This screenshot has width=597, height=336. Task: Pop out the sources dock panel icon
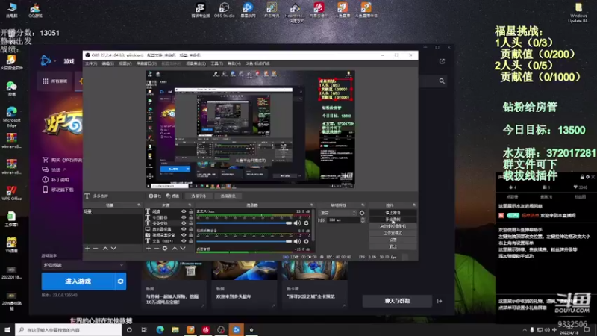[190, 205]
